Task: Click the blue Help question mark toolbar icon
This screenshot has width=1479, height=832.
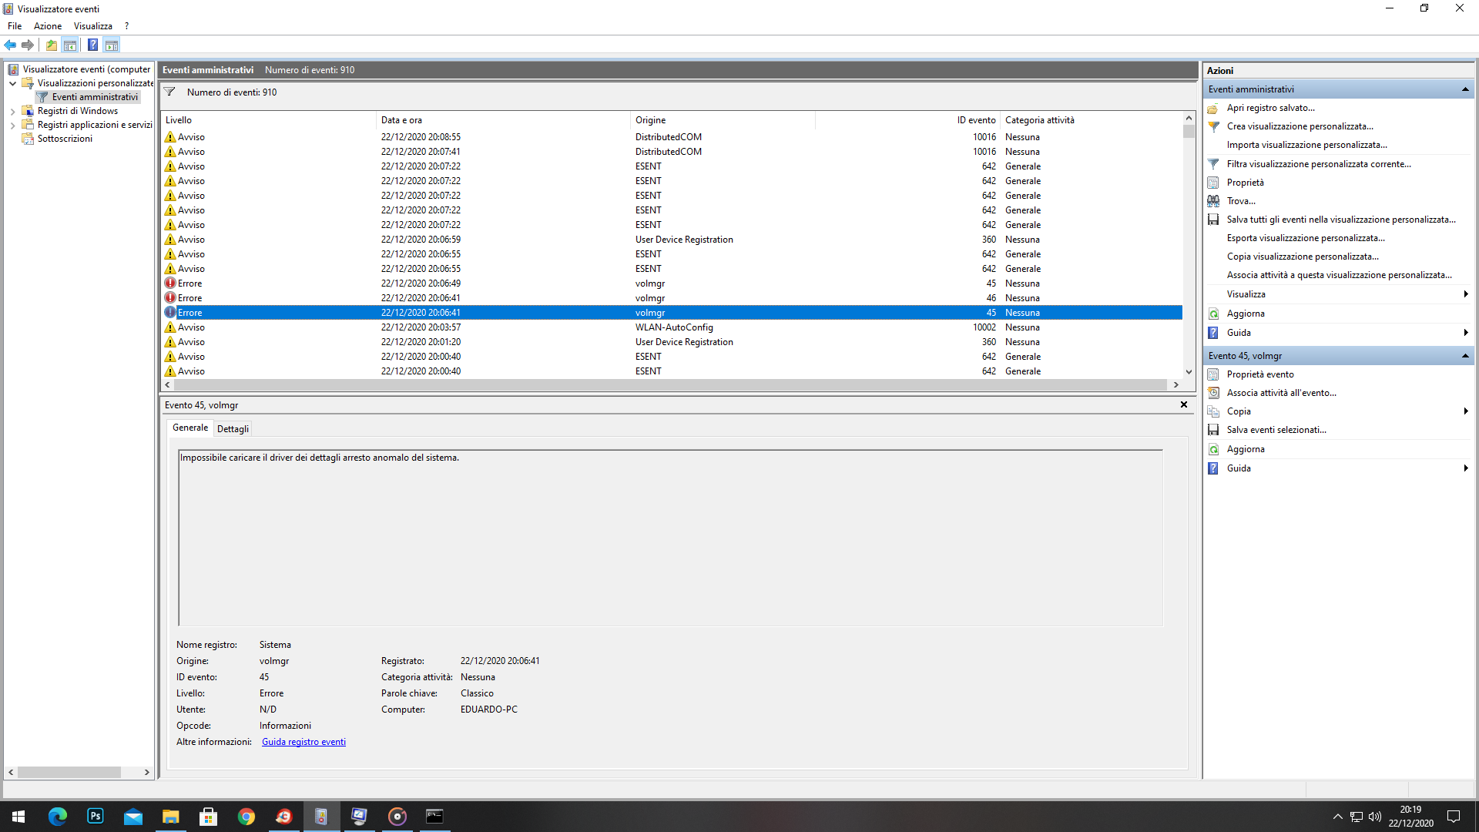Action: pos(92,45)
